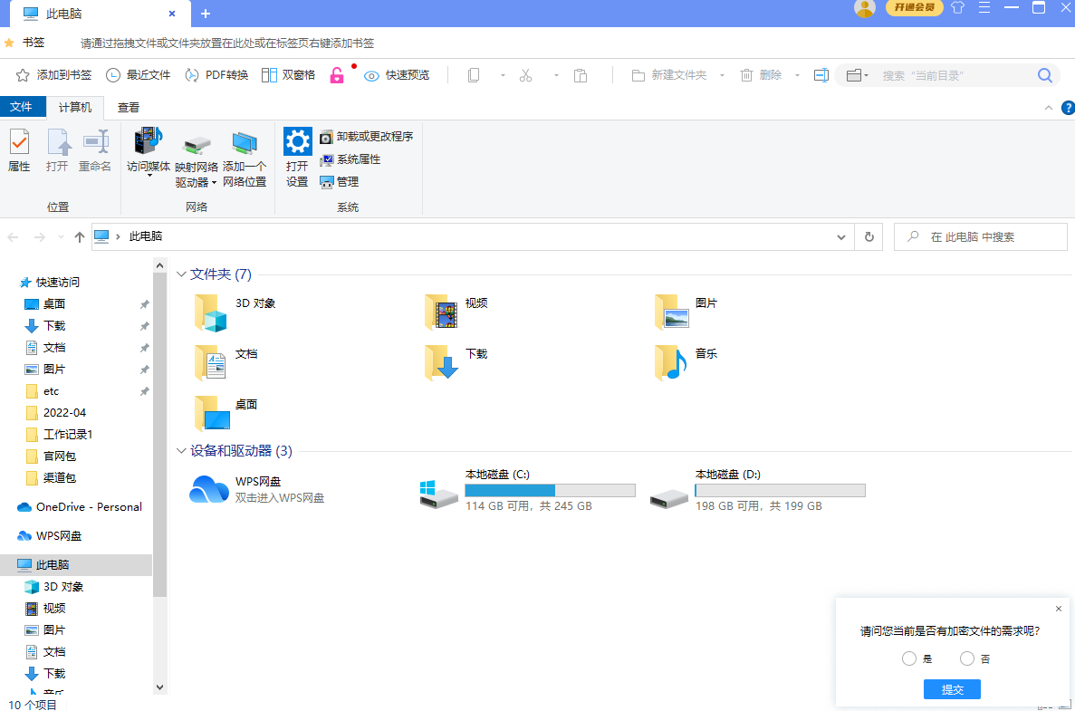This screenshot has height=711, width=1075.
Task: Click the 双窗格 dual-pane icon
Action: pos(269,75)
